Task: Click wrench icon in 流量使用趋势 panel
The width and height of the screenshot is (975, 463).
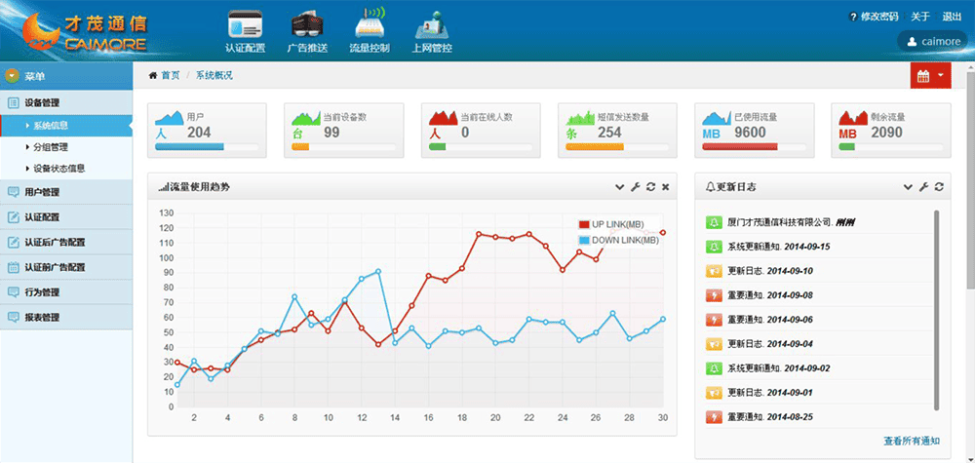Action: tap(635, 186)
